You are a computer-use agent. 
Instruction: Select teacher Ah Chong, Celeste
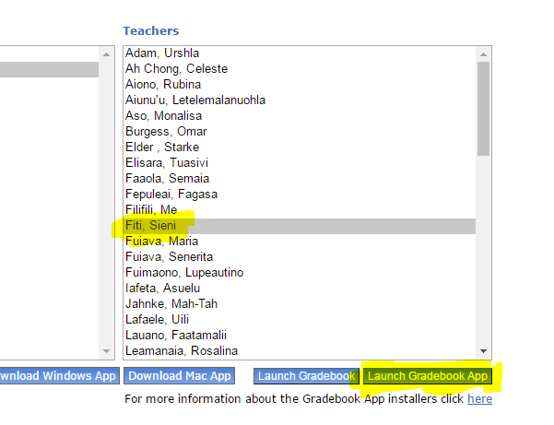coord(300,68)
